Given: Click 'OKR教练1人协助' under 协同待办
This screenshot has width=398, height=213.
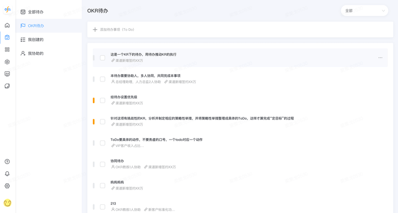Looking at the screenshot, I should coord(128,167).
